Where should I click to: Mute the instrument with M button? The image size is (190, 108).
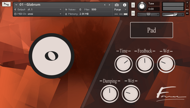point(133,13)
